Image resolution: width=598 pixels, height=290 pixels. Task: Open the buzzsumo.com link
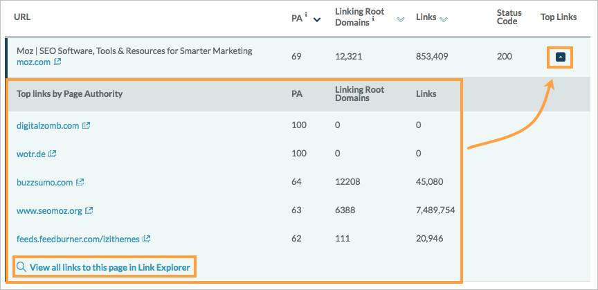44,183
